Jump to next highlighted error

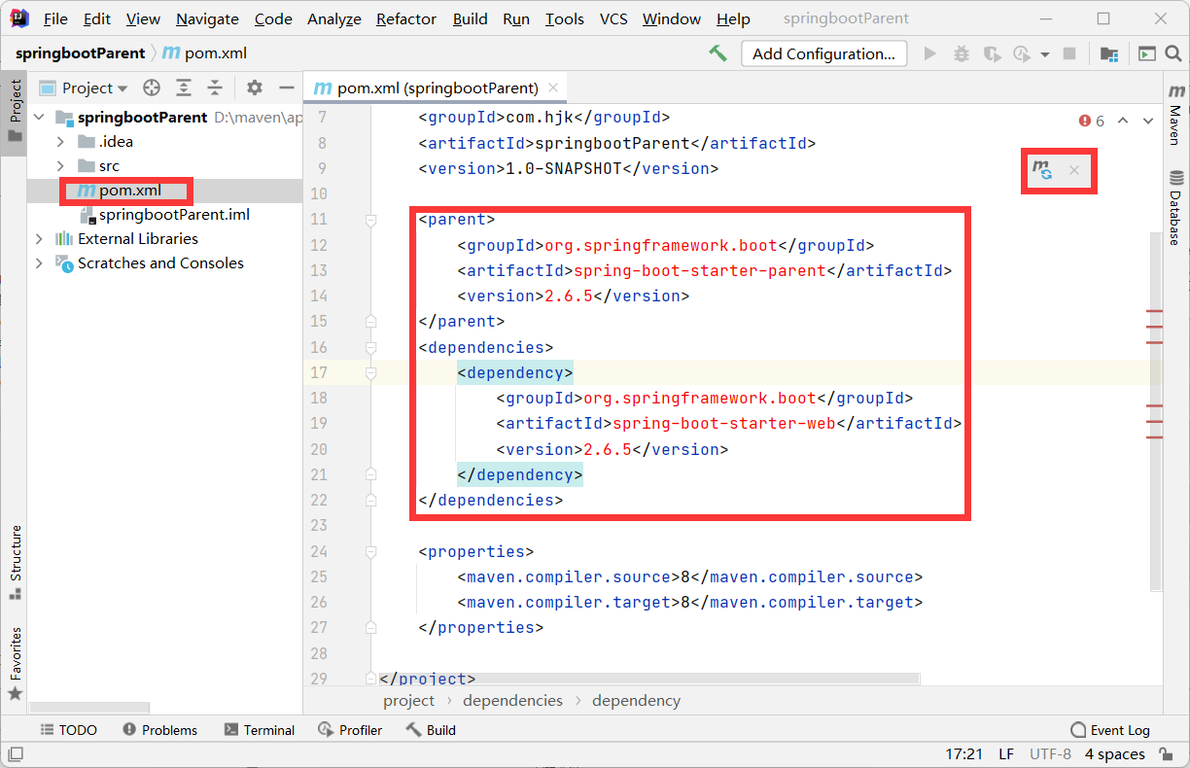[x=1148, y=121]
